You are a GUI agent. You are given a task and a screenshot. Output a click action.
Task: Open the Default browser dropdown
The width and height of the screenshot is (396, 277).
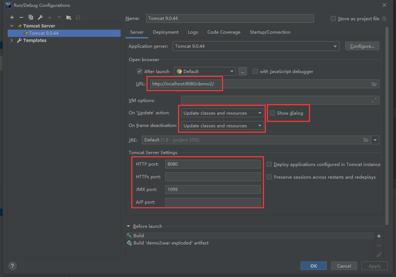point(205,72)
